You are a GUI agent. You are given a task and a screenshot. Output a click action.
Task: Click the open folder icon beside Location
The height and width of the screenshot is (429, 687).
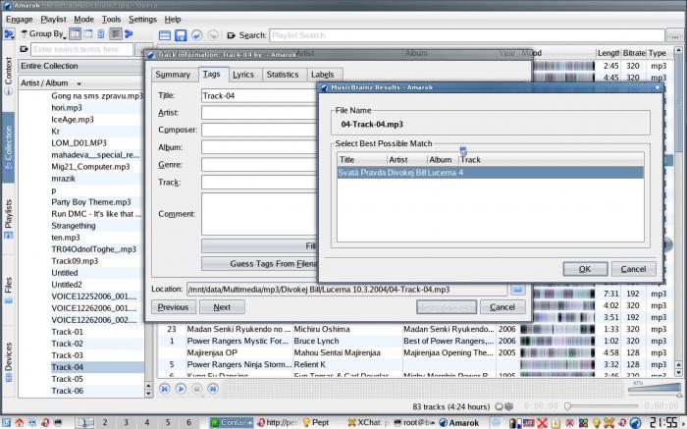pyautogui.click(x=518, y=290)
